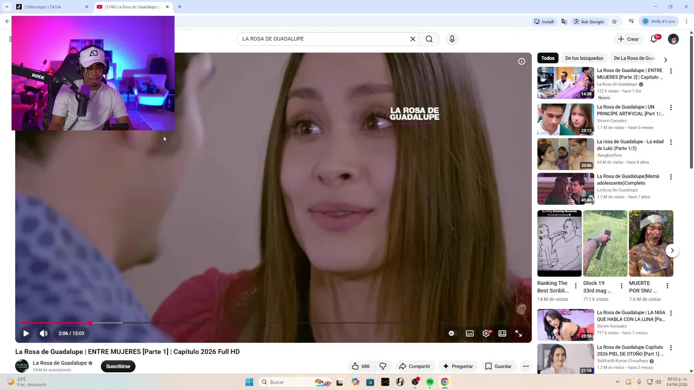Open the player settings gear
The width and height of the screenshot is (694, 390).
486,333
